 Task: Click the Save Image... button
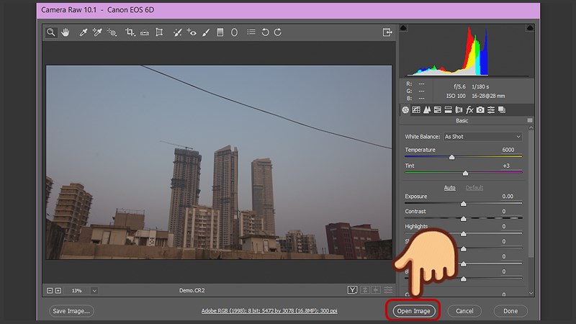pyautogui.click(x=71, y=311)
